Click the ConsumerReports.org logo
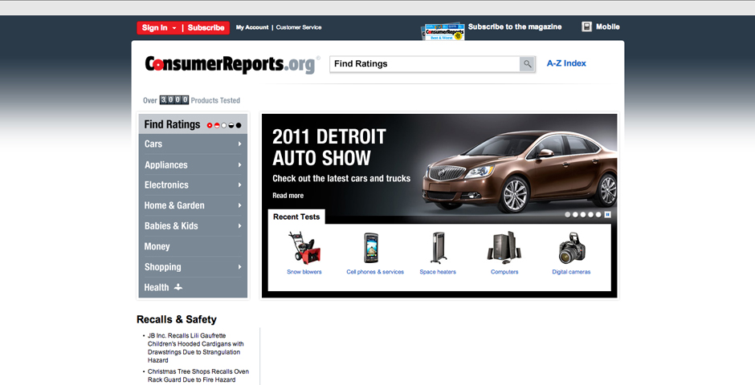The height and width of the screenshot is (385, 755). [x=233, y=64]
